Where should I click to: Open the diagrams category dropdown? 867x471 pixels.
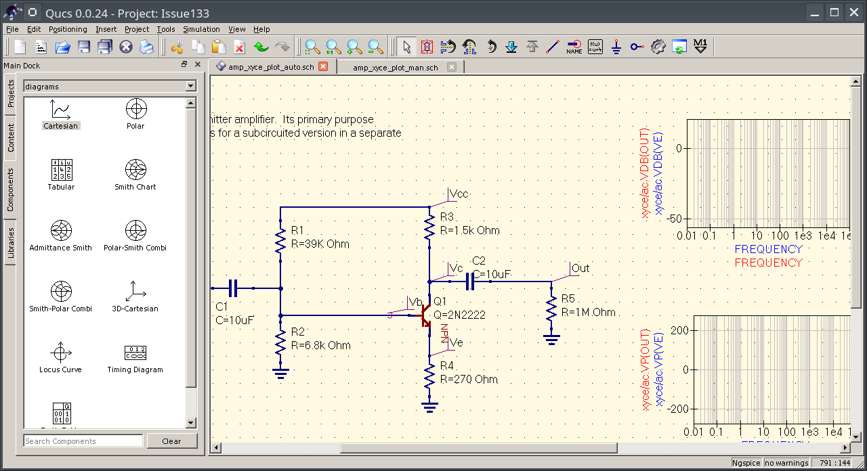(189, 86)
